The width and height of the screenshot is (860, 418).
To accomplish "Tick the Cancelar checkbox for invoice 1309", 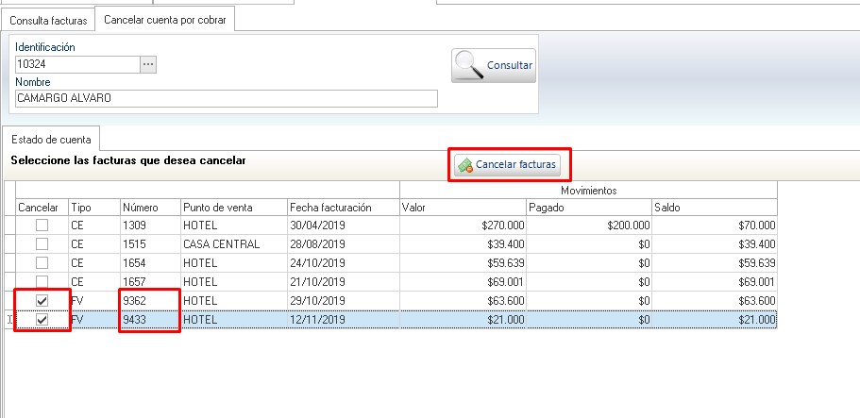I will pyautogui.click(x=42, y=226).
